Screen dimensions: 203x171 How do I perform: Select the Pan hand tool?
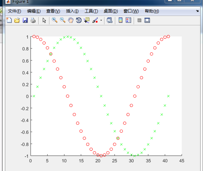71,20
